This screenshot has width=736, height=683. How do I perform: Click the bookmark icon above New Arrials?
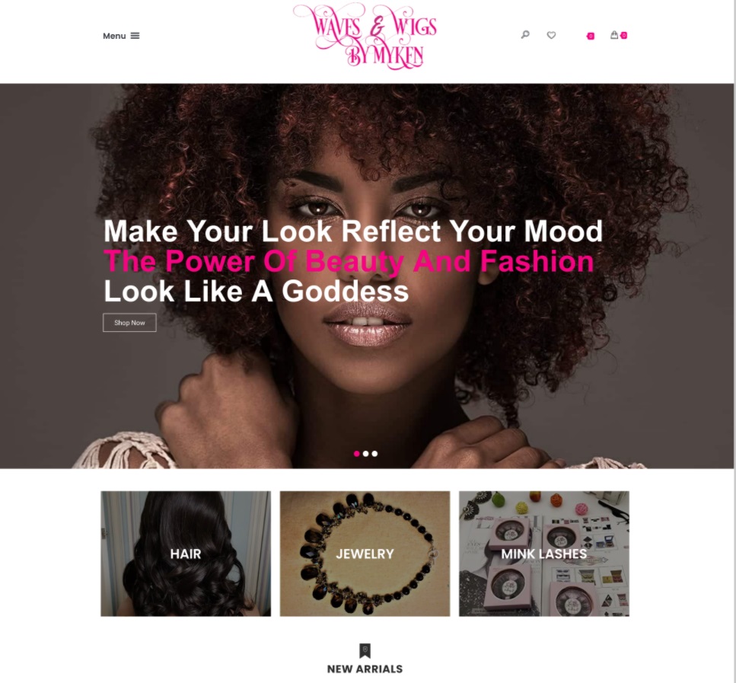coord(365,650)
